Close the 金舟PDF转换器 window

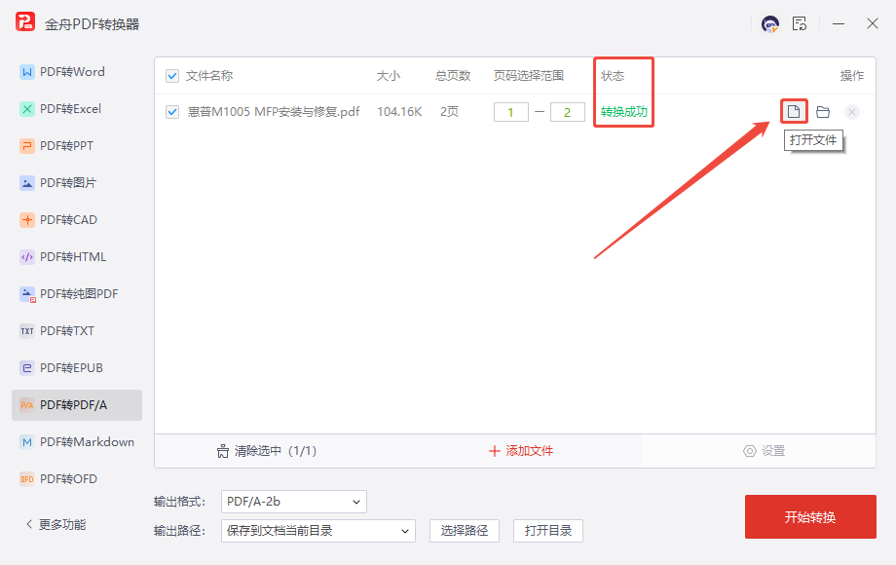(x=872, y=24)
